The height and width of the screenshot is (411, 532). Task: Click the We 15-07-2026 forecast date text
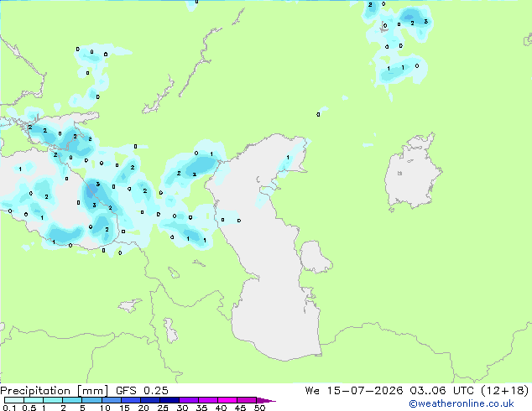coord(354,390)
